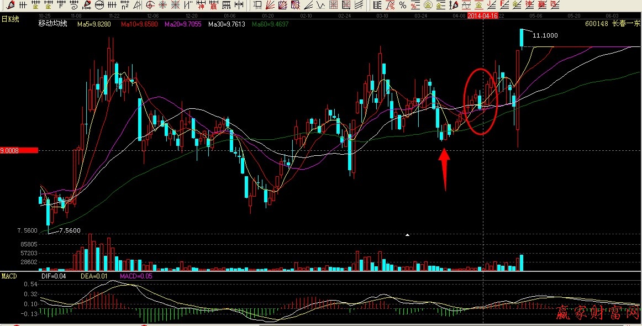Select the percent % toolbar icon

(402, 5)
